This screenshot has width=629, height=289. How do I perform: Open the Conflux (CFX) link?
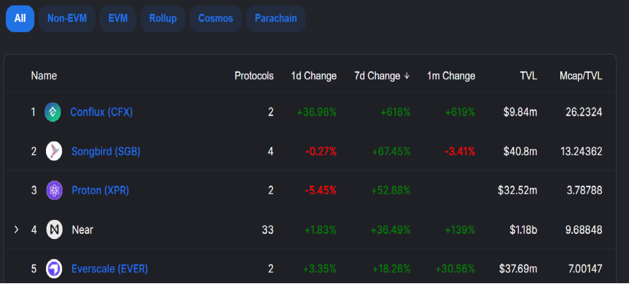[101, 112]
